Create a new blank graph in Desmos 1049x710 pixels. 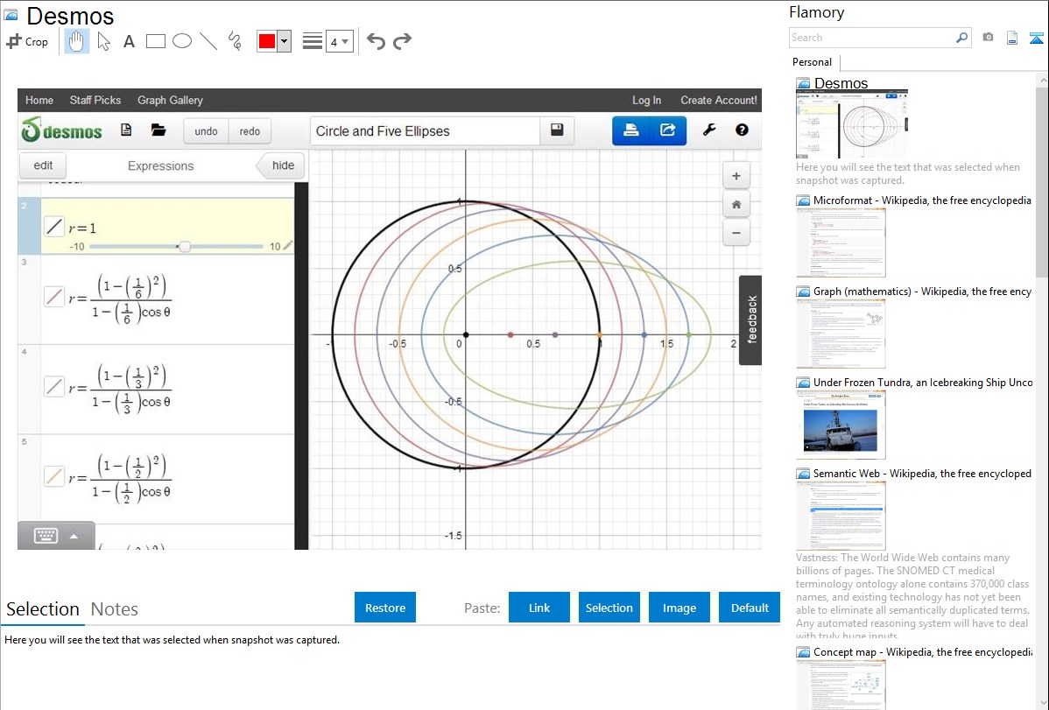(x=126, y=130)
